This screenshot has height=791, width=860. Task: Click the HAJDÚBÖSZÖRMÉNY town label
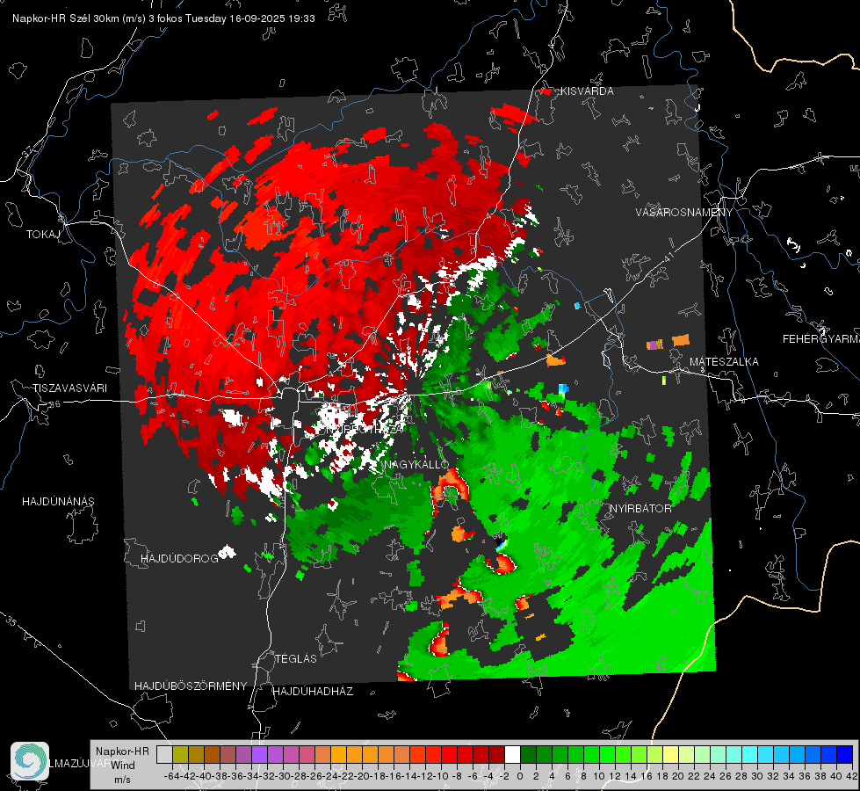pos(191,686)
